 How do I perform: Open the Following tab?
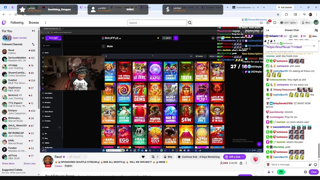tap(17, 23)
